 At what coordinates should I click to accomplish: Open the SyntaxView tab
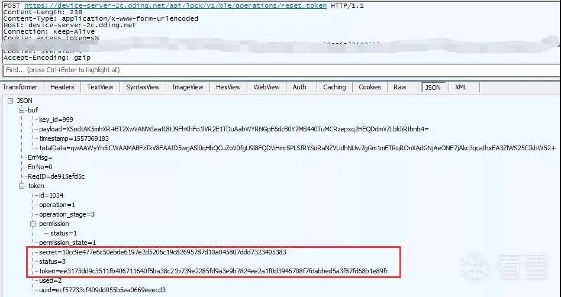[x=143, y=87]
